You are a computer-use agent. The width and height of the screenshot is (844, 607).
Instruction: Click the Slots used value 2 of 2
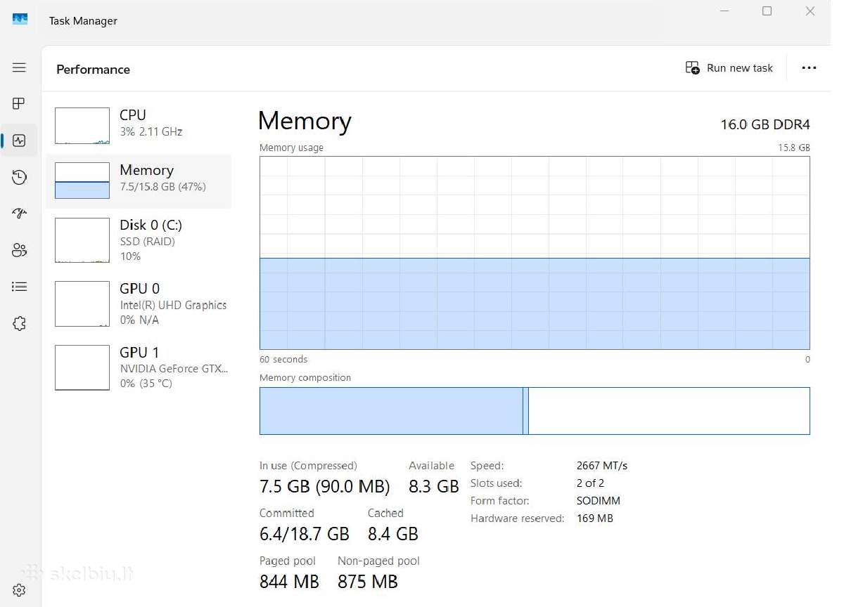point(590,483)
